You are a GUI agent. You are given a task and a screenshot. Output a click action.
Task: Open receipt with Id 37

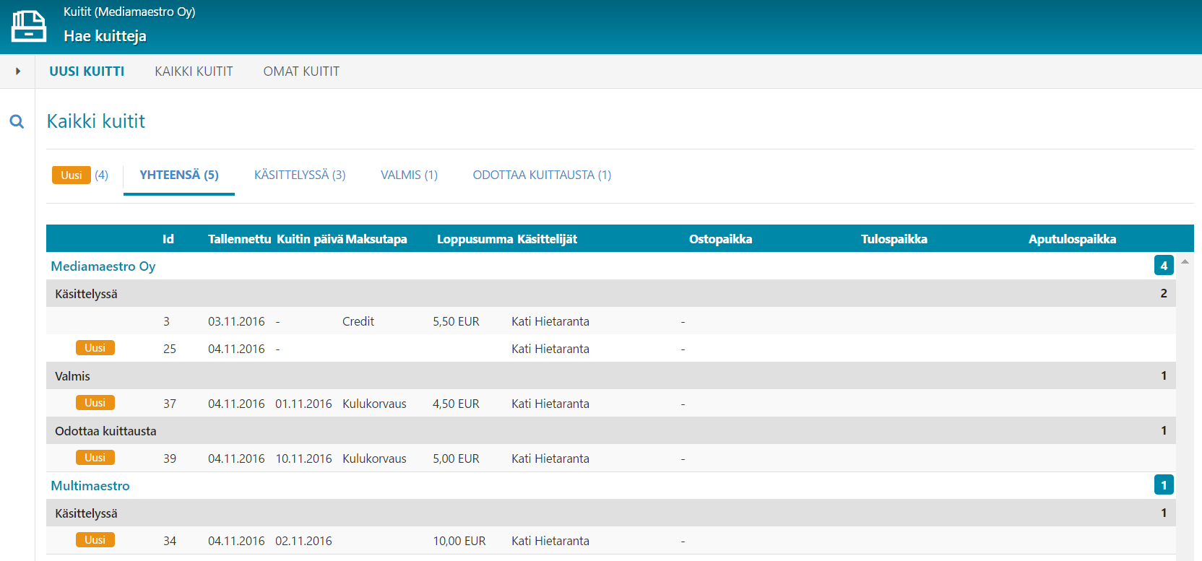[170, 404]
